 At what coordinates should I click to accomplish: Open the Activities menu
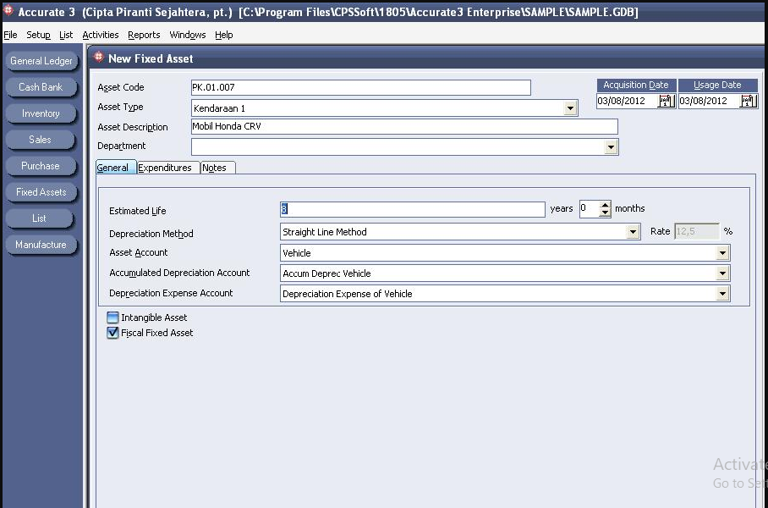[101, 35]
